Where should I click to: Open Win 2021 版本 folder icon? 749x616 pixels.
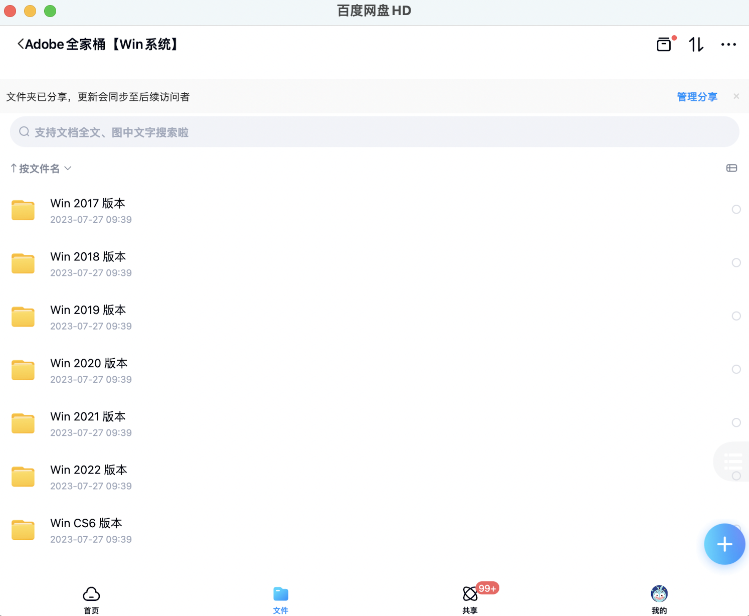23,423
